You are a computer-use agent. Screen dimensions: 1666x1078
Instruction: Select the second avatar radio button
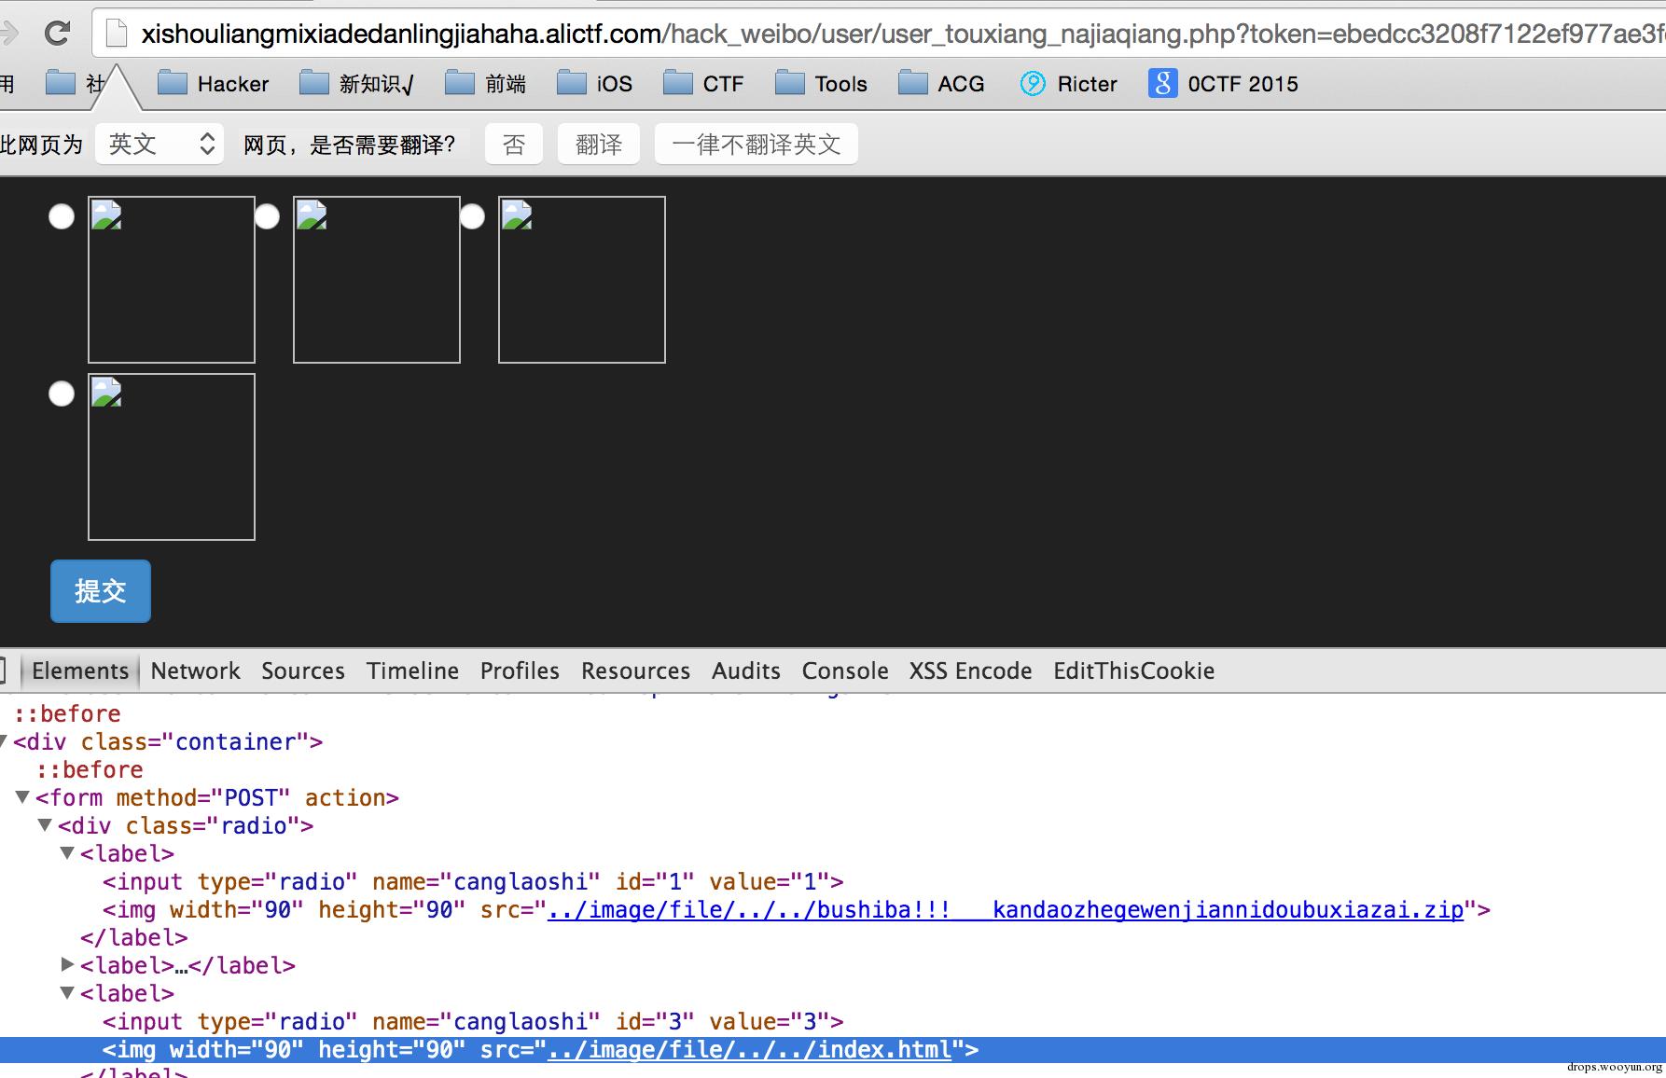267,216
